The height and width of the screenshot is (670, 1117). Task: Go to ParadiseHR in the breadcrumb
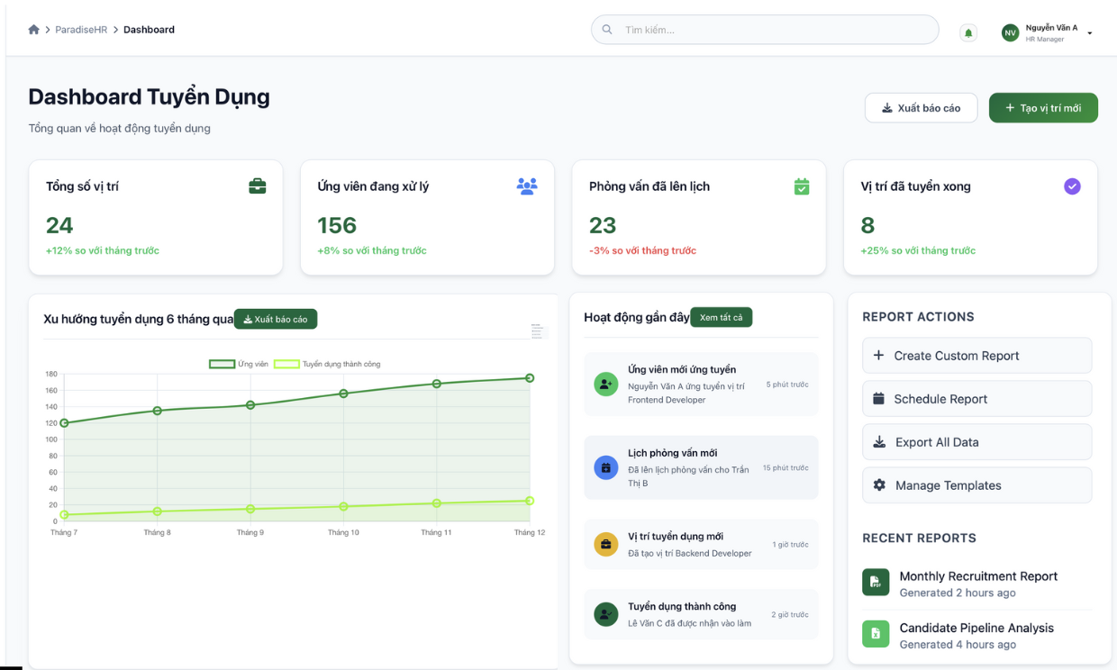(81, 30)
